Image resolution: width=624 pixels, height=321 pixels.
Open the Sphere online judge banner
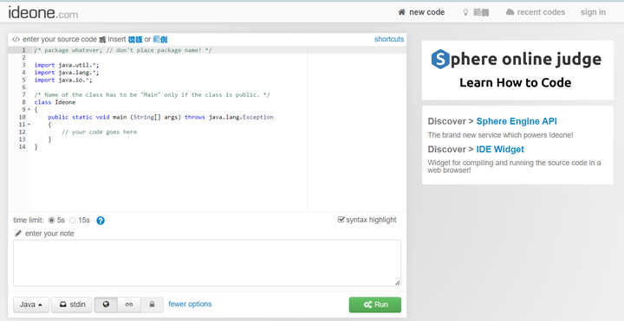(x=517, y=70)
